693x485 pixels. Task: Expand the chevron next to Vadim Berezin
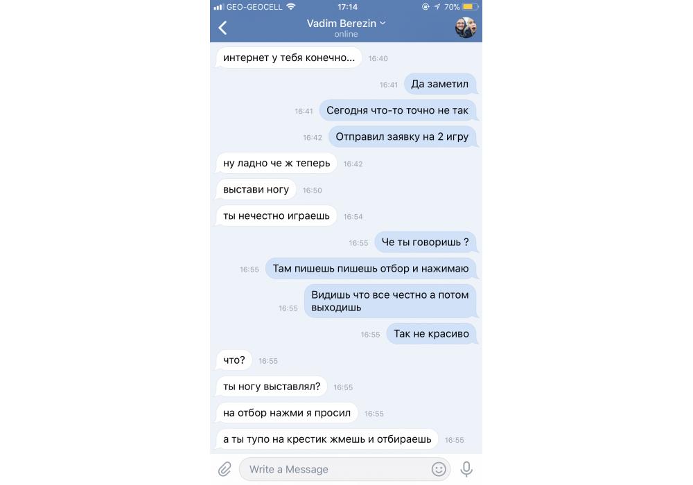click(383, 23)
